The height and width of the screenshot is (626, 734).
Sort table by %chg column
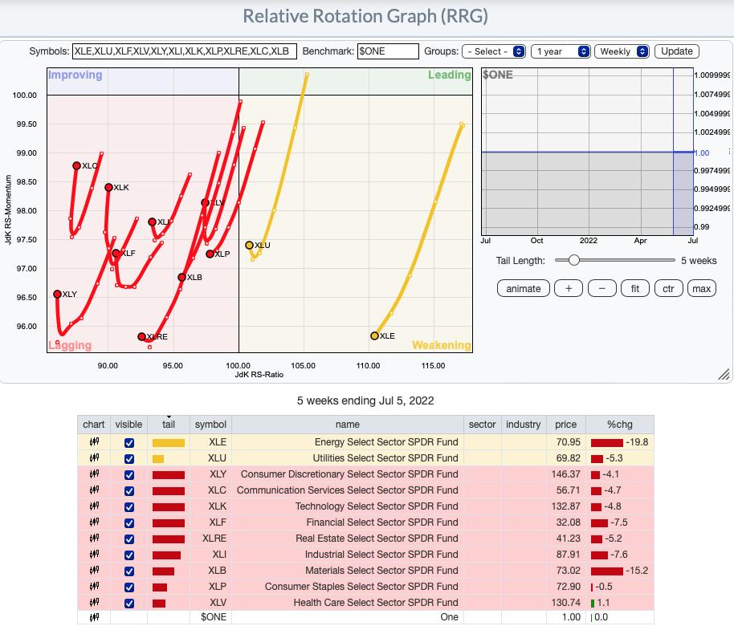click(x=620, y=425)
